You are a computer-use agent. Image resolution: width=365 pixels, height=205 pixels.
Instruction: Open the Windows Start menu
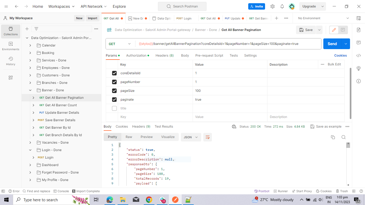[x=6, y=200]
